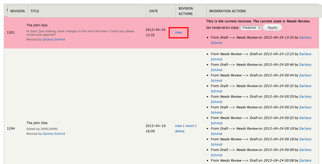Screen dimensions: 322x164
Task: Click revision number 1294
Action: coord(11,129)
